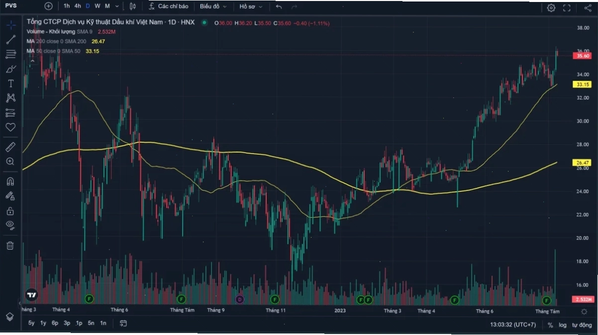Select the brush drawing tool
This screenshot has width=598, height=335.
tap(10, 69)
